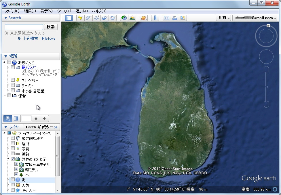Image resolution: width=281 pixels, height=195 pixels.
Task: Toggle sunlight with the sun icon
Action: (132, 18)
